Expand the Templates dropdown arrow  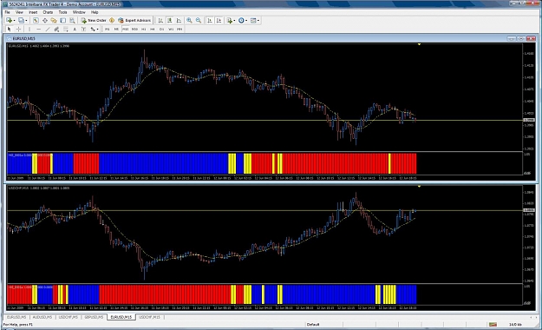(x=258, y=21)
